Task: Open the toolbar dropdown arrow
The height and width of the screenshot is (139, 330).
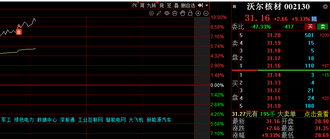Action: tap(207, 5)
